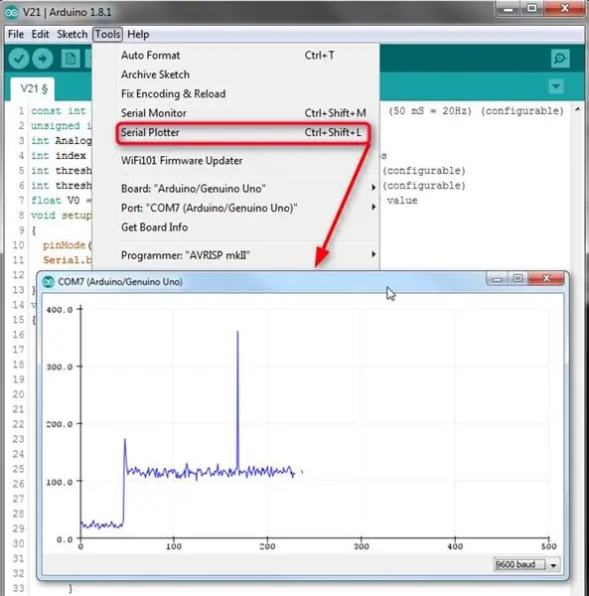
Task: Close the COM7 plotter window
Action: tap(546, 278)
